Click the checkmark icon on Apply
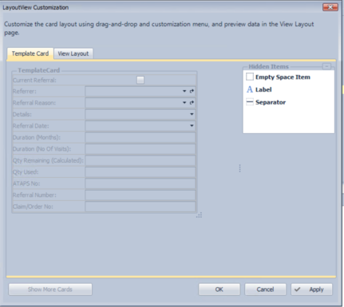 click(x=298, y=289)
